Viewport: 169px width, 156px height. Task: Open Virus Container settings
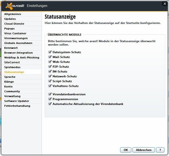[x=21, y=33]
